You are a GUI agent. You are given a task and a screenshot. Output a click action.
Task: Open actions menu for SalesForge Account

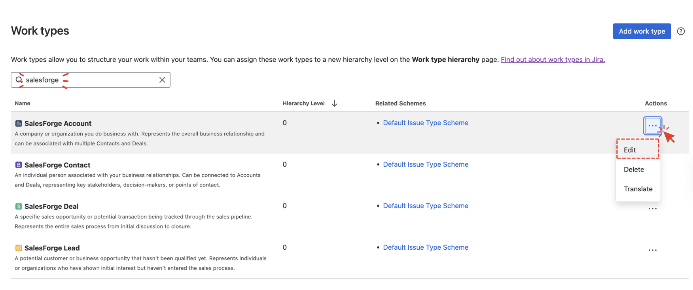coord(652,126)
